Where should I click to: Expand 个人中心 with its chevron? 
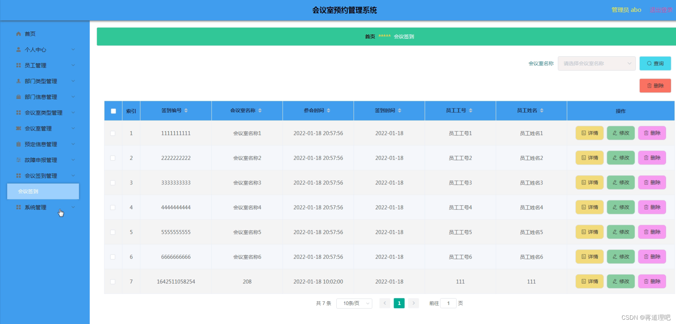click(73, 49)
